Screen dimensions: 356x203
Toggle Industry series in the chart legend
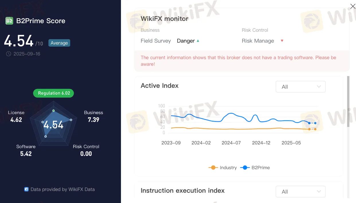[223, 168]
